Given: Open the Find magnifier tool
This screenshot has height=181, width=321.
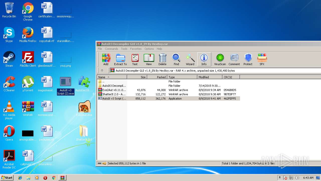Looking at the screenshot, I should [176, 60].
